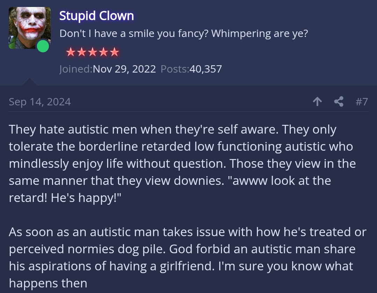
Task: Click the Nov 29, 2022 join date
Action: click(124, 69)
